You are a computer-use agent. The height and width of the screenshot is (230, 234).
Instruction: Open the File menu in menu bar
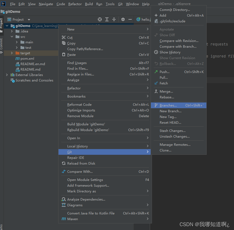coord(13,4)
